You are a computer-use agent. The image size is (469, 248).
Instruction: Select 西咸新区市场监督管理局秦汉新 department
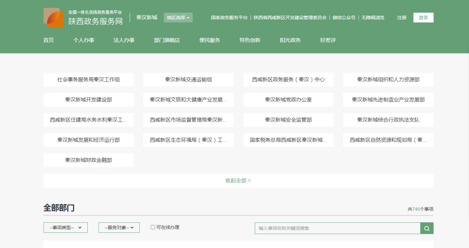tap(188, 120)
